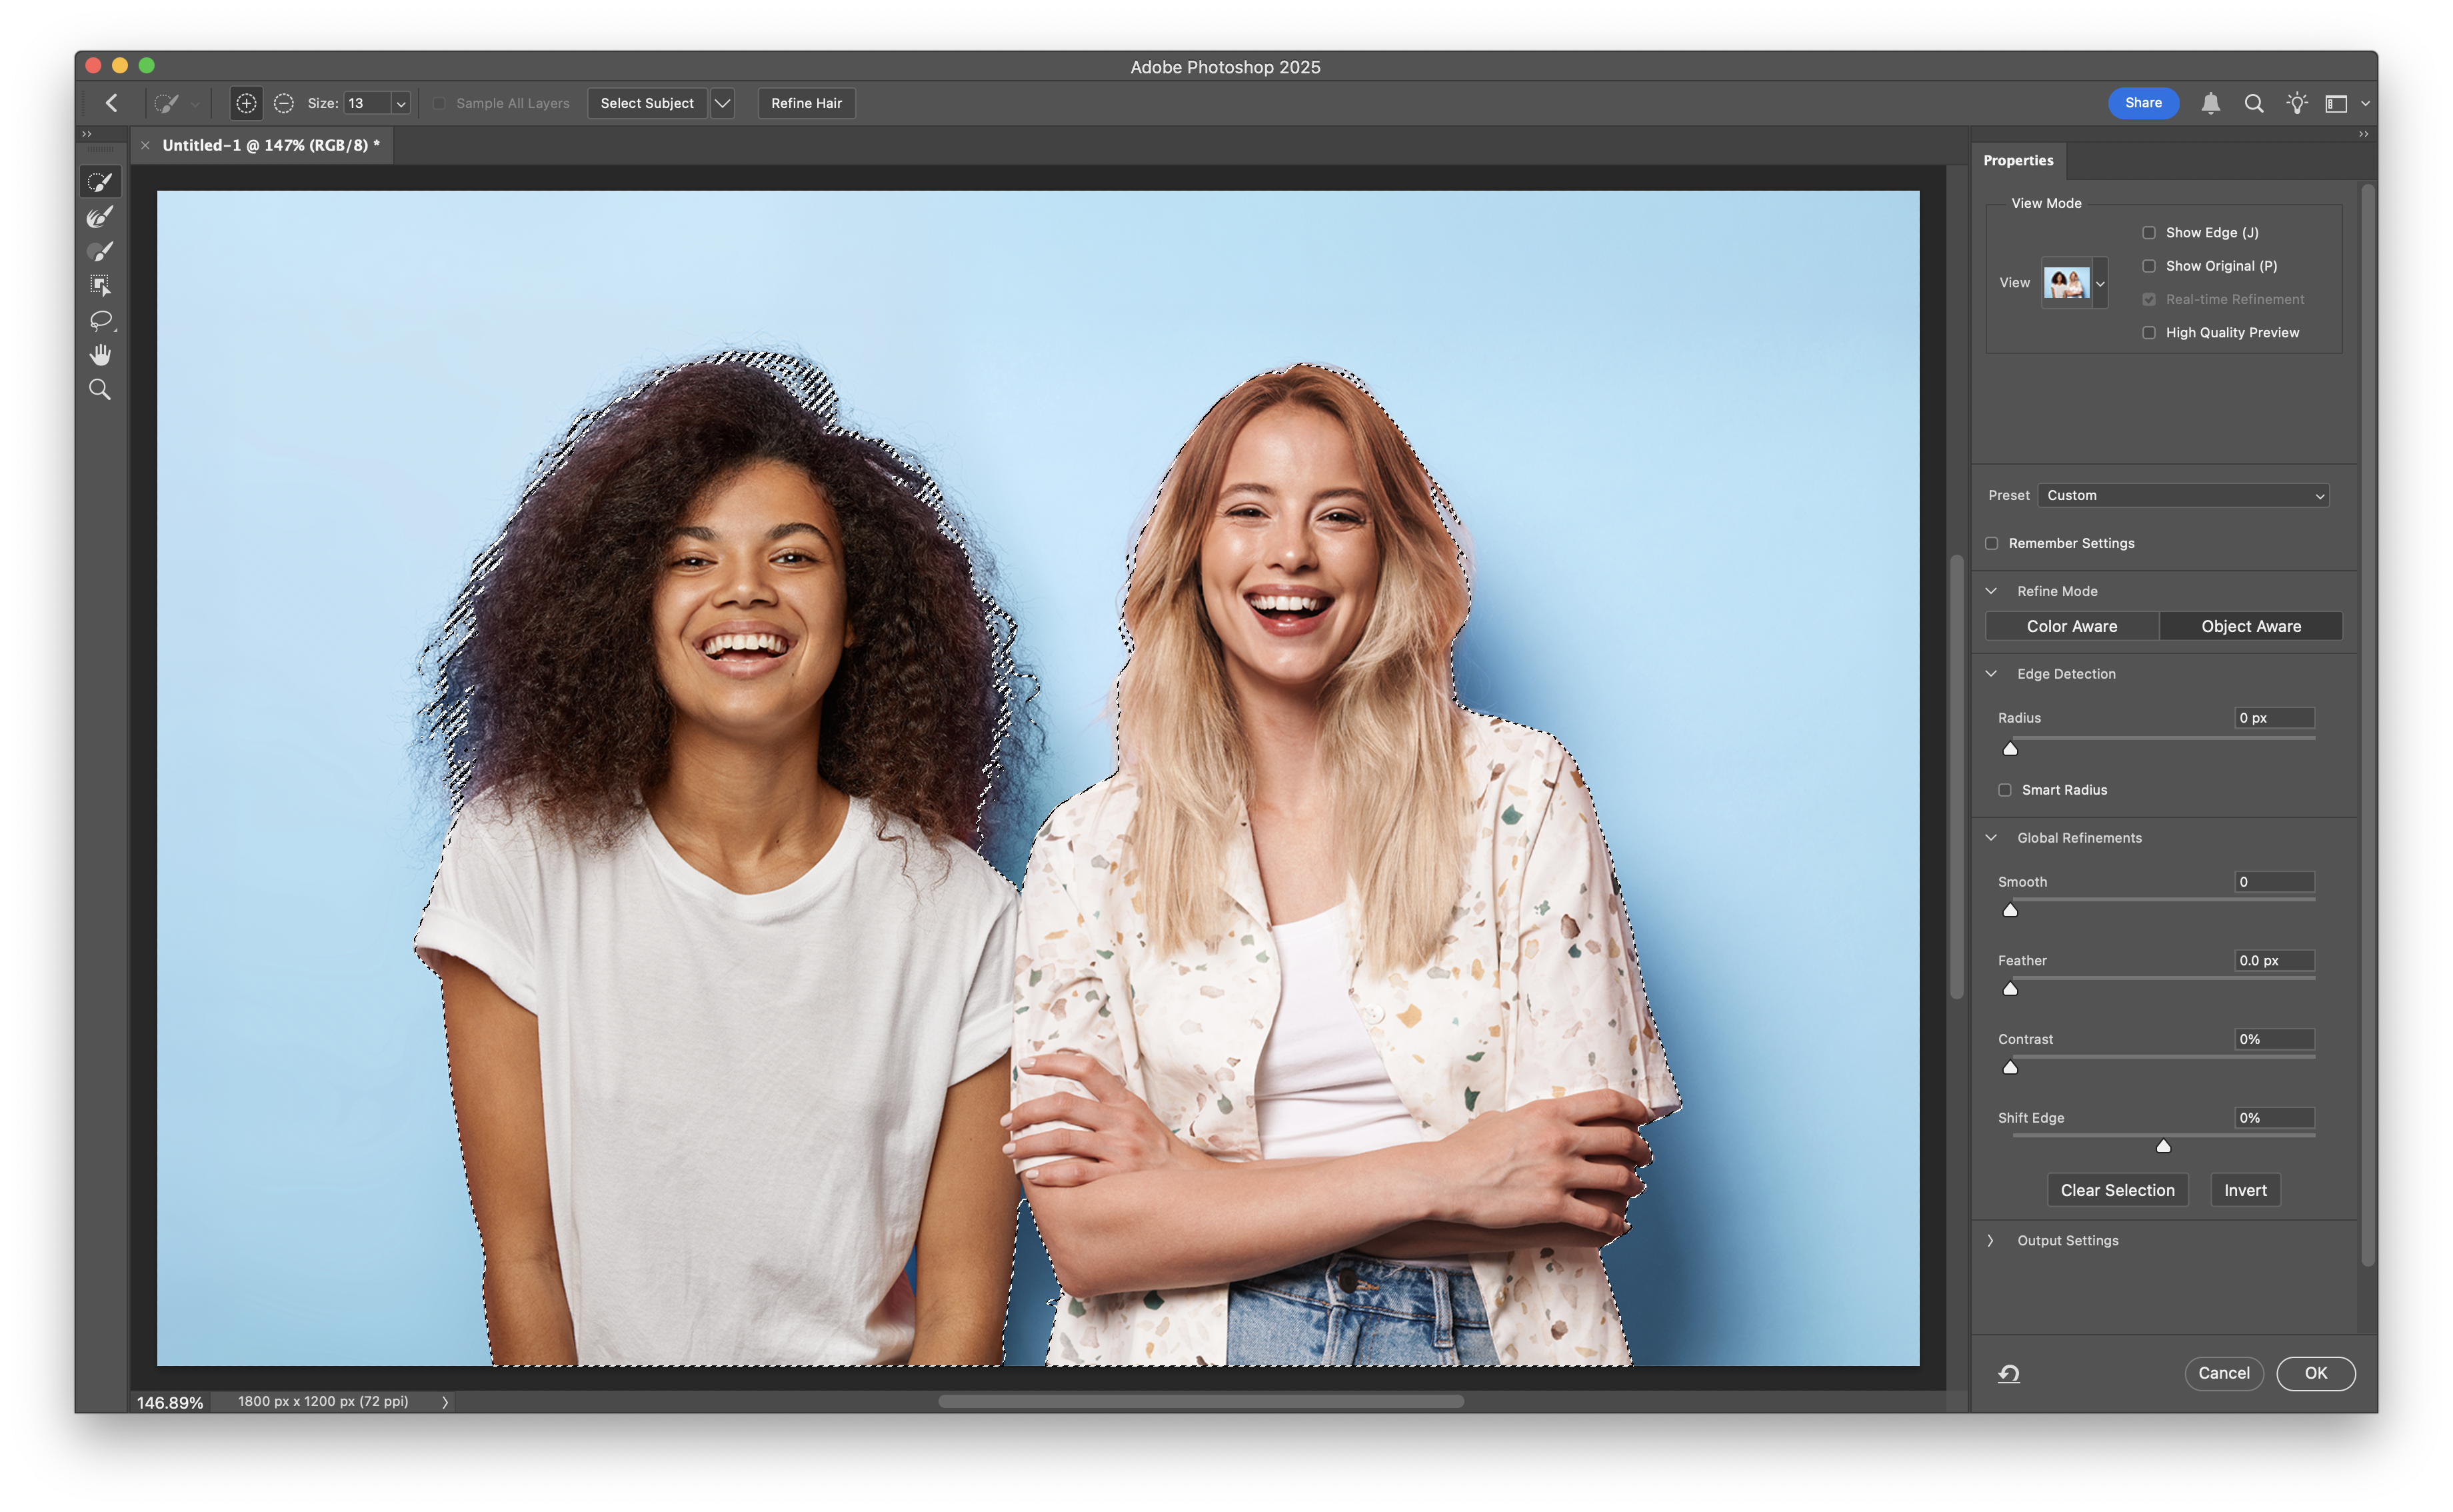Click the Smooth slider handle

click(x=2009, y=910)
